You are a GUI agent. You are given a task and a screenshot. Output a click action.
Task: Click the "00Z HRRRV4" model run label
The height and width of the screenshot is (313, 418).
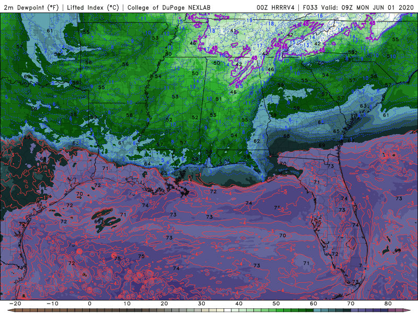point(275,7)
